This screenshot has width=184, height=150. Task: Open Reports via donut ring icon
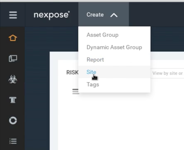13,120
